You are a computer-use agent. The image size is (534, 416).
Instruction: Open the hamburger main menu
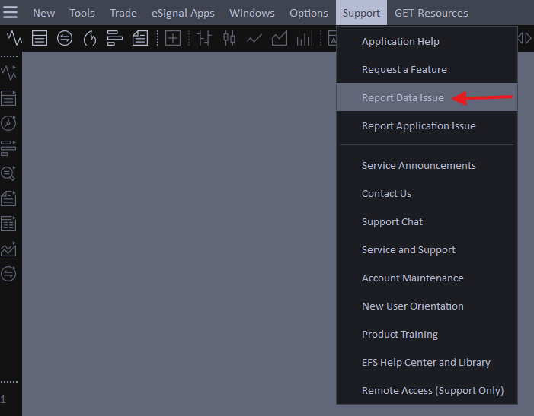coord(11,13)
